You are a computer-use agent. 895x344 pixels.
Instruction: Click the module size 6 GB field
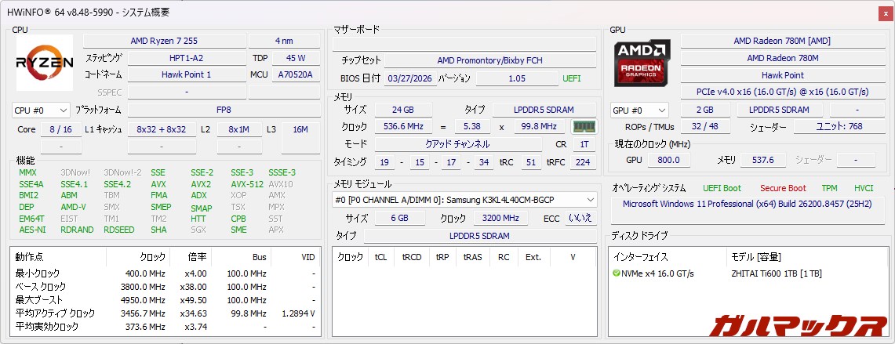click(399, 218)
